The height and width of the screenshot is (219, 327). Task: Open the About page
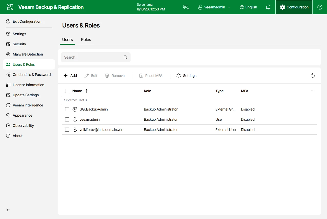(x=29, y=136)
